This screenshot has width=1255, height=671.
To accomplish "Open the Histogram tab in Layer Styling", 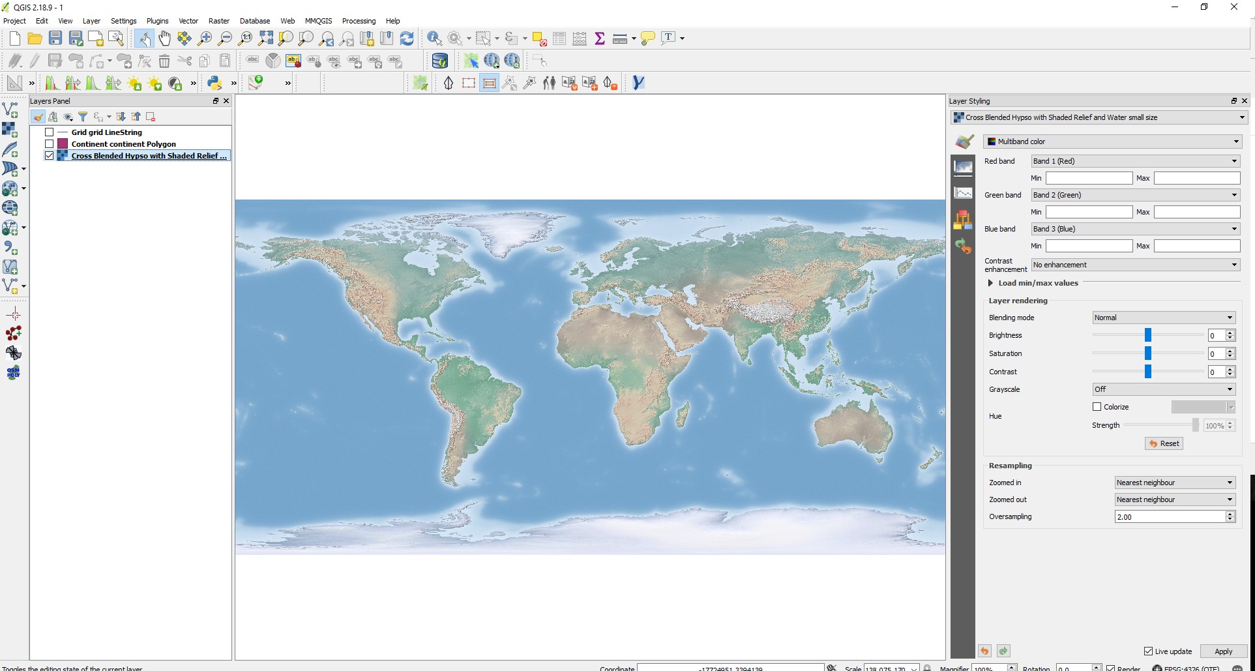I will tap(963, 193).
